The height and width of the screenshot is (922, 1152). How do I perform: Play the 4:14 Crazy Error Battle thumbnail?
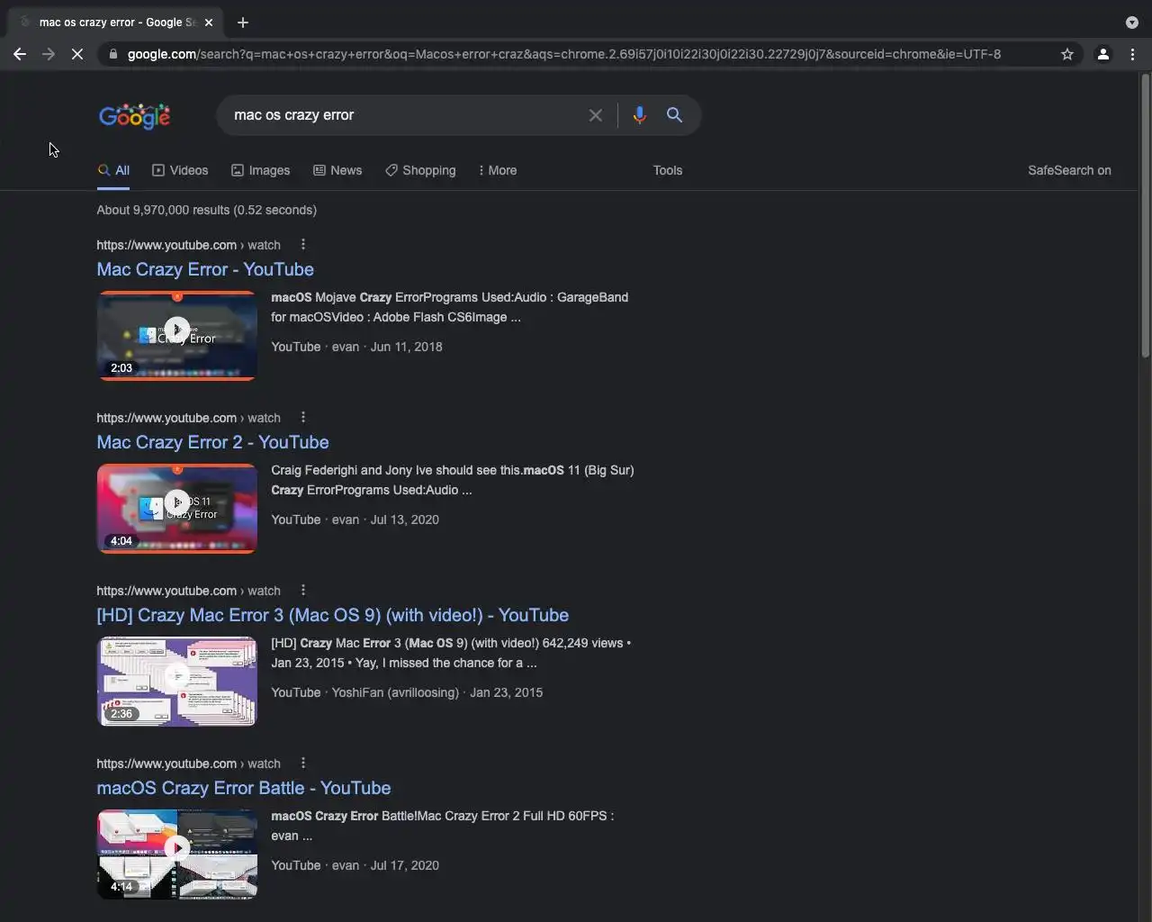pos(177,854)
